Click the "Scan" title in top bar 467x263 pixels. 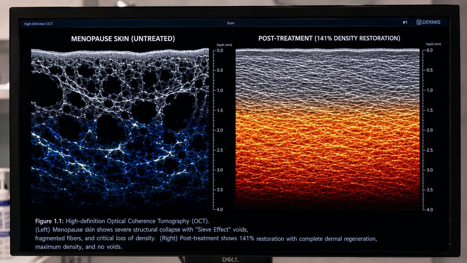(x=231, y=23)
